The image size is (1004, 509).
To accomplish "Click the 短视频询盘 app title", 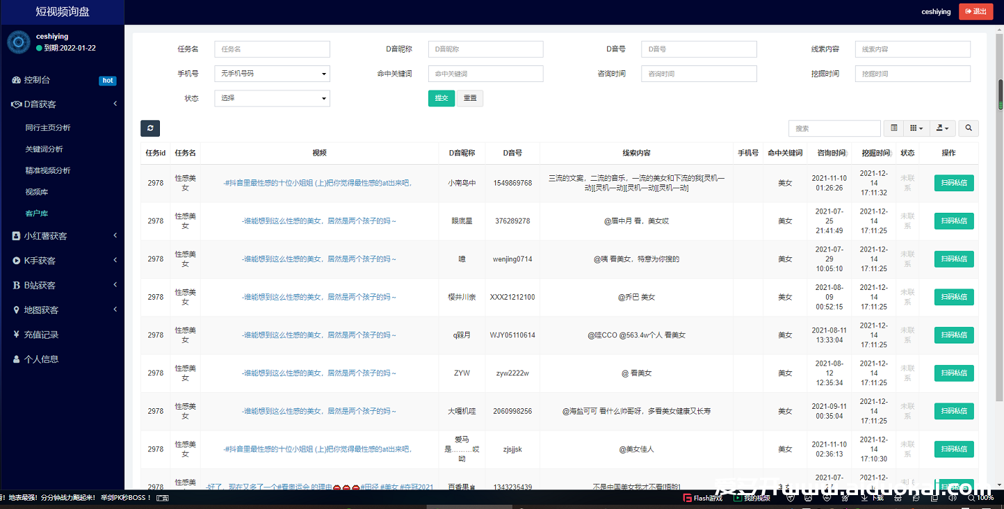I will point(63,12).
